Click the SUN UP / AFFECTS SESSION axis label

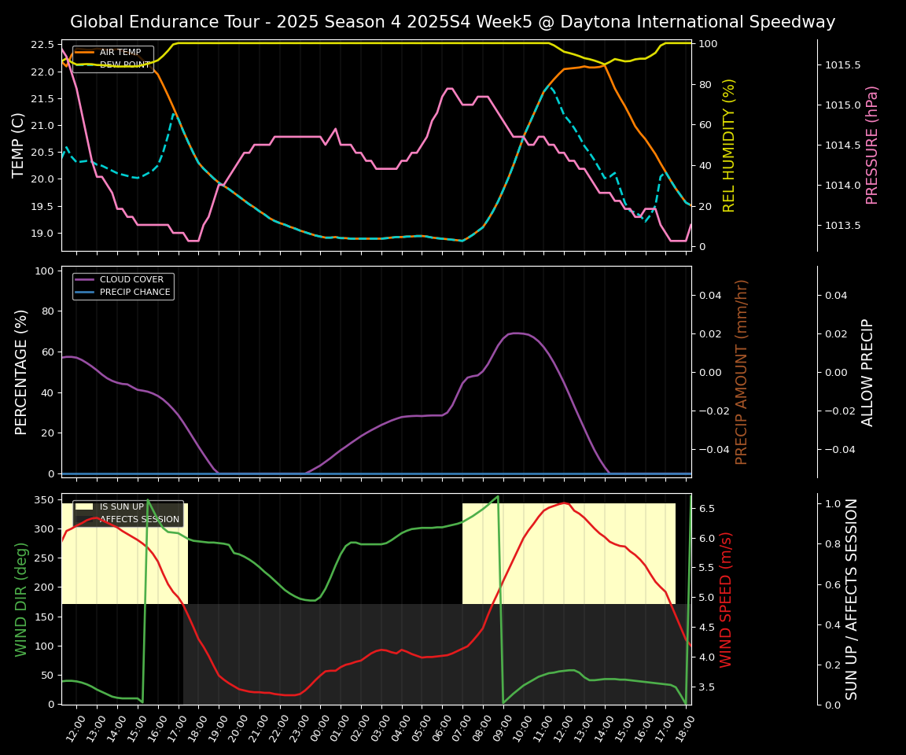tap(852, 599)
